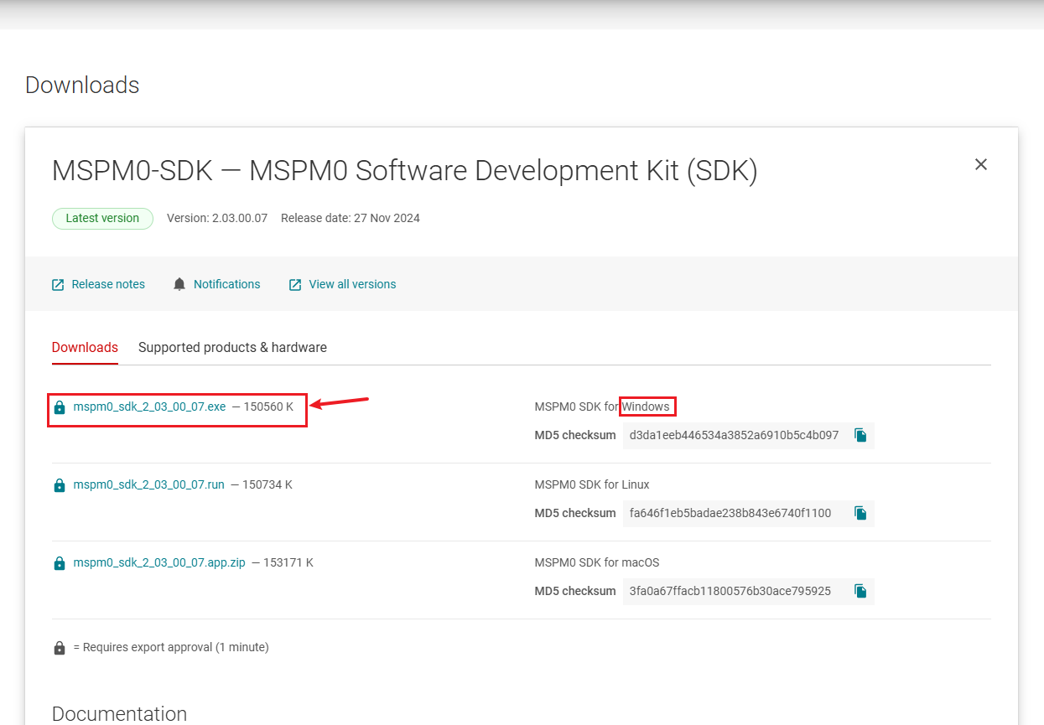Image resolution: width=1044 pixels, height=725 pixels.
Task: Switch to Supported products & hardware tab
Action: pyautogui.click(x=232, y=347)
